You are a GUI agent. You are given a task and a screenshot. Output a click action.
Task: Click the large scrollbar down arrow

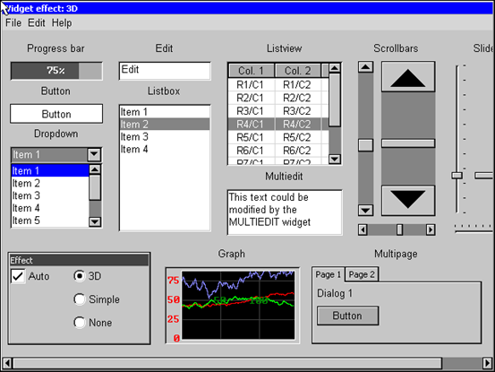[x=408, y=201]
